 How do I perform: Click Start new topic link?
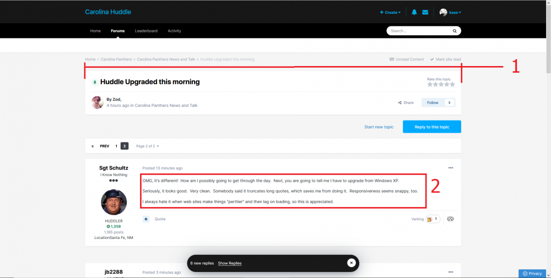[379, 127]
